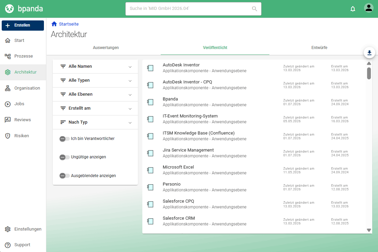
Task: Open the 'Erstellt am' date filter
Action: 95,109
